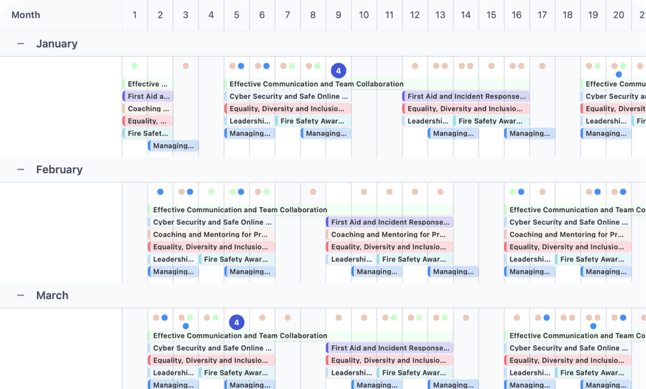This screenshot has width=646, height=389.
Task: Click the green dot indicator on February 4
Action: (x=211, y=191)
